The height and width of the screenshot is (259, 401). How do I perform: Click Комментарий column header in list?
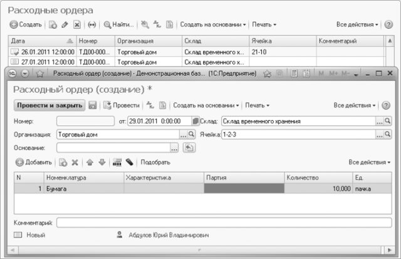click(350, 41)
